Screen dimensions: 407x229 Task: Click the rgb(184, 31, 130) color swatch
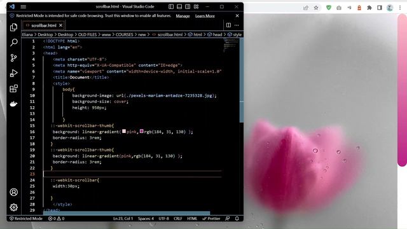(x=141, y=132)
